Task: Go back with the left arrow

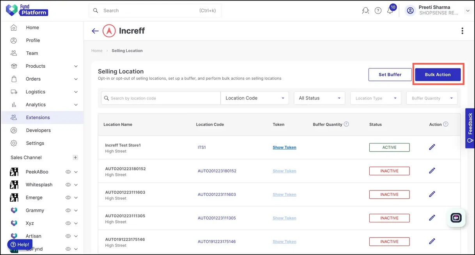Action: pyautogui.click(x=95, y=31)
